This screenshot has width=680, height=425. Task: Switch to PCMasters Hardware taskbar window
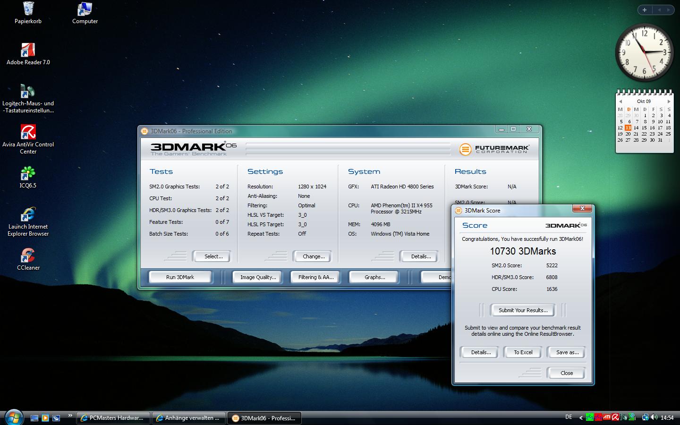pos(113,418)
